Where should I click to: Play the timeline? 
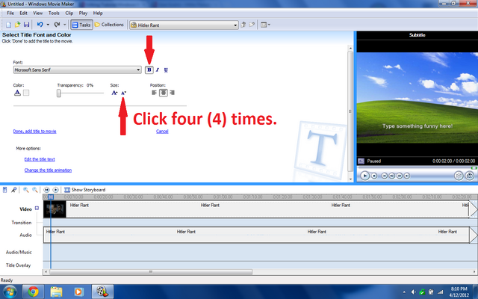point(55,190)
